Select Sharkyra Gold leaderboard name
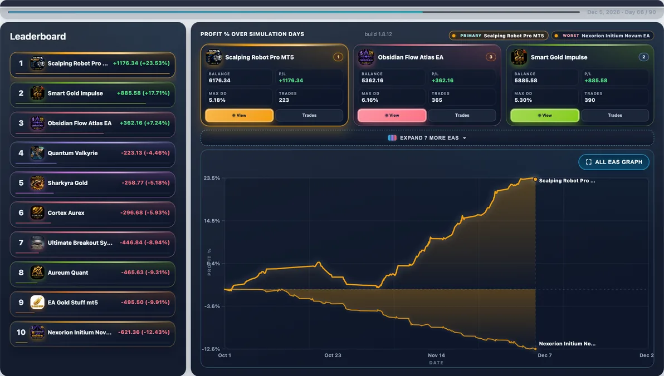Image resolution: width=664 pixels, height=376 pixels. pos(67,182)
